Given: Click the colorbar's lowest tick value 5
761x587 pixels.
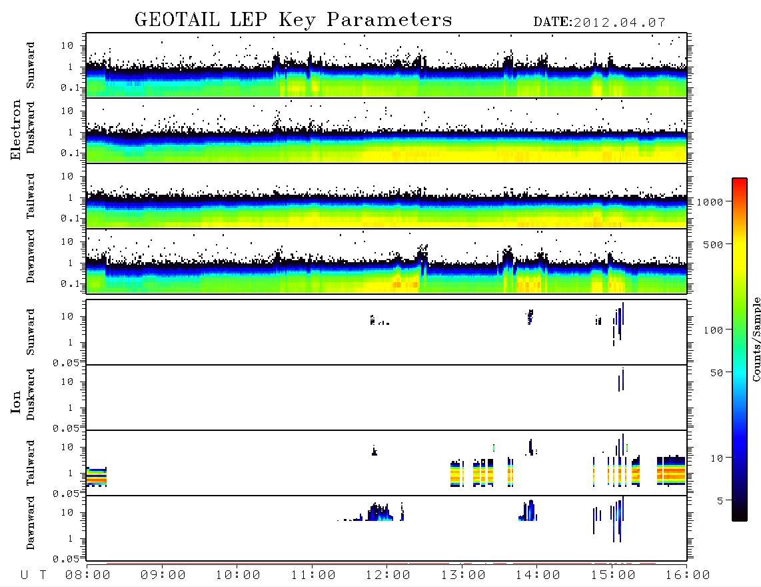Looking at the screenshot, I should [720, 500].
